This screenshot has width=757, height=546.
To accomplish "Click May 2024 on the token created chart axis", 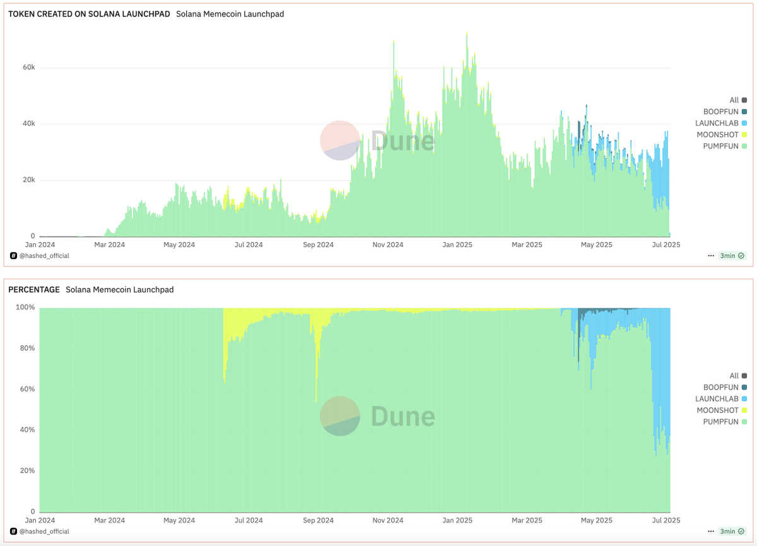I will click(x=179, y=245).
